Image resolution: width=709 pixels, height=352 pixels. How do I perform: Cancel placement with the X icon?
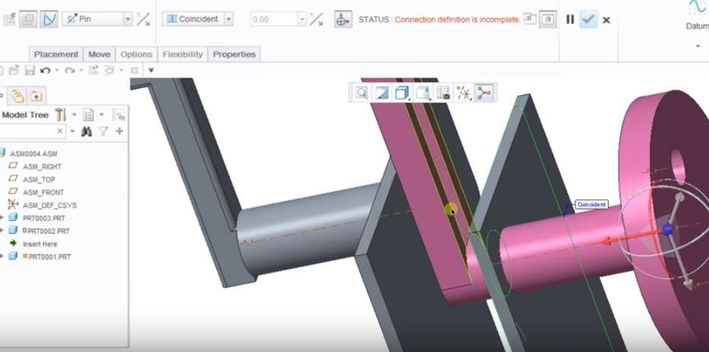tap(606, 20)
